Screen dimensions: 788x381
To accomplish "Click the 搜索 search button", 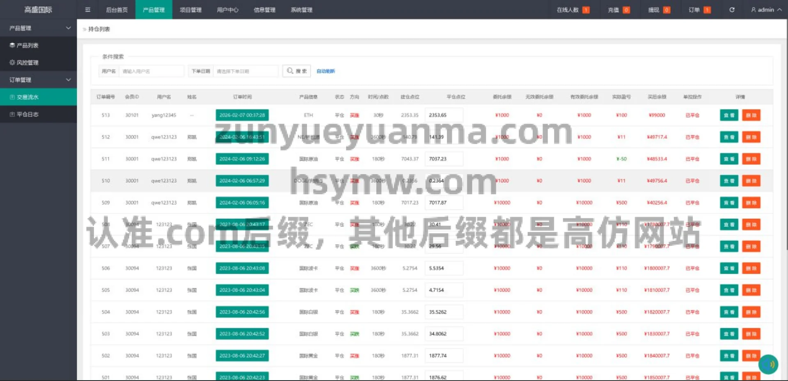I will tap(296, 71).
